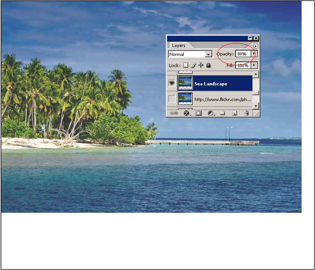315x270 pixels.
Task: Toggle lock image pixels brush icon
Action: click(x=193, y=65)
